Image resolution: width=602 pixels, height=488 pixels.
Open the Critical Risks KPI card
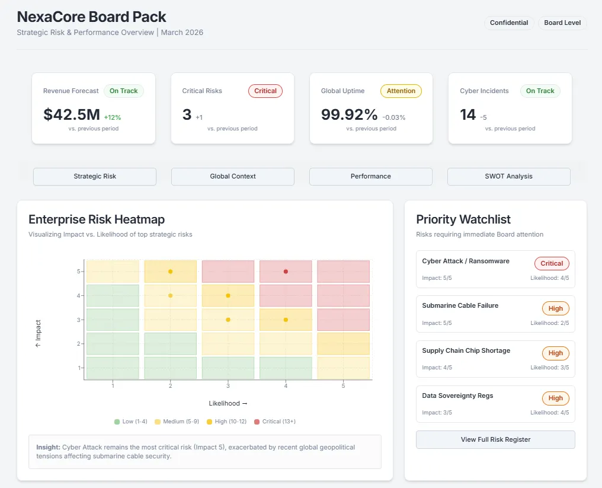coord(233,109)
